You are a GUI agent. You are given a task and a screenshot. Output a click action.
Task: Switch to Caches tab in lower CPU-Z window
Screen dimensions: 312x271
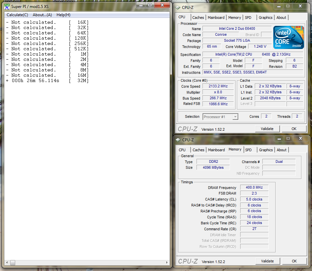(199, 150)
